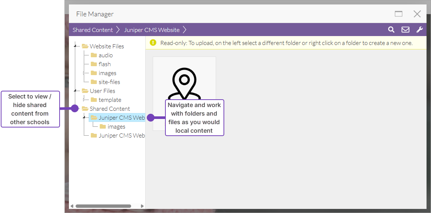Click the yellow read-only warning icon
This screenshot has width=431, height=213.
153,43
